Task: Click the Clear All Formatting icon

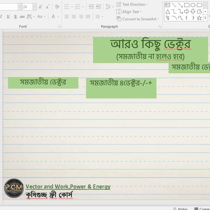Action: tap(57, 7)
